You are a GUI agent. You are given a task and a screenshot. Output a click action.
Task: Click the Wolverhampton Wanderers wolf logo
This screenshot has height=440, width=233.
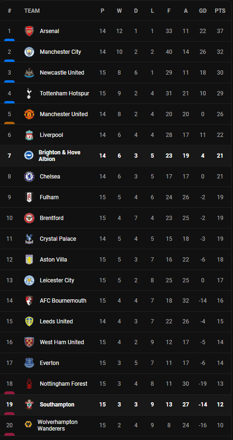pyautogui.click(x=26, y=424)
